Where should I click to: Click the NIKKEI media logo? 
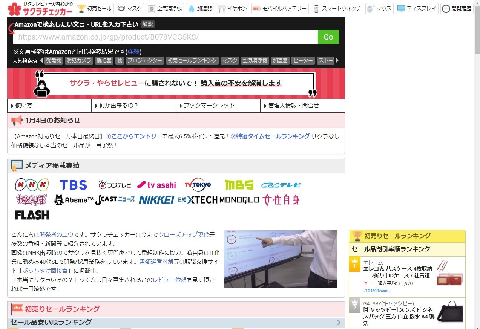click(156, 200)
